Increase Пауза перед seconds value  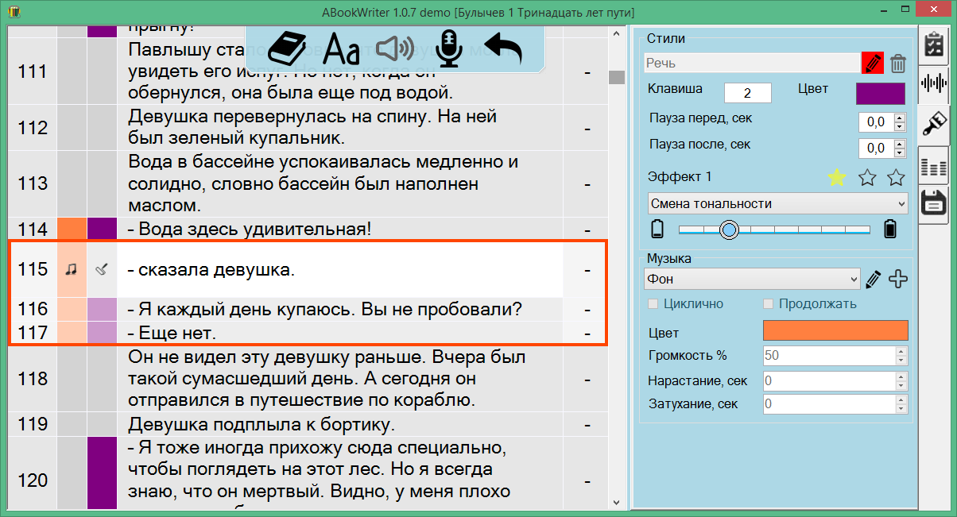900,118
